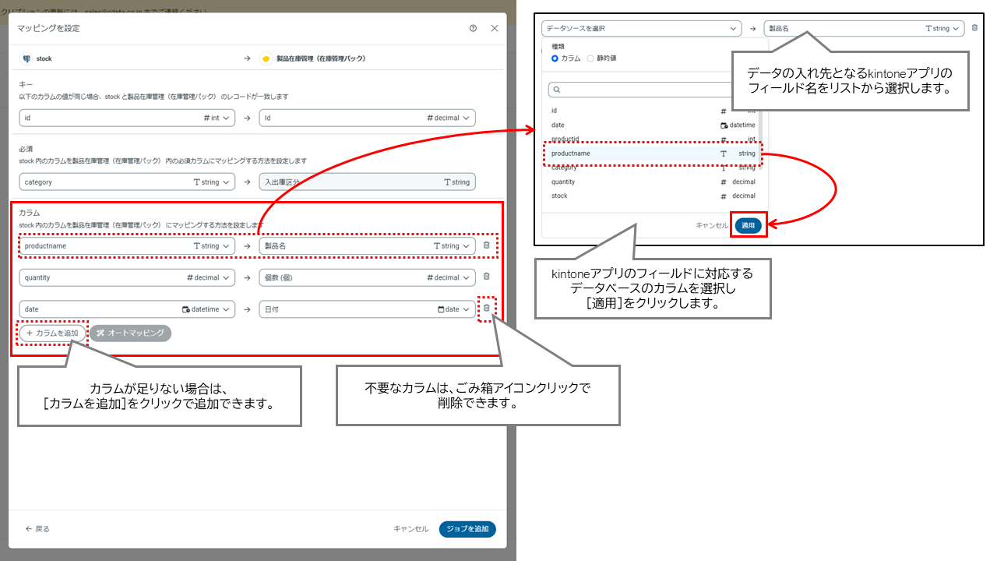This screenshot has width=997, height=561.
Task: Click the column search input field
Action: pos(653,90)
